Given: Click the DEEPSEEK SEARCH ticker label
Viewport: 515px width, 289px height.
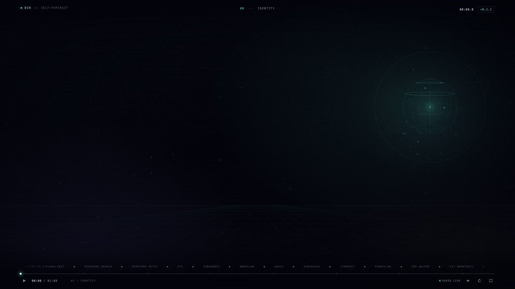Looking at the screenshot, I should coord(98,267).
